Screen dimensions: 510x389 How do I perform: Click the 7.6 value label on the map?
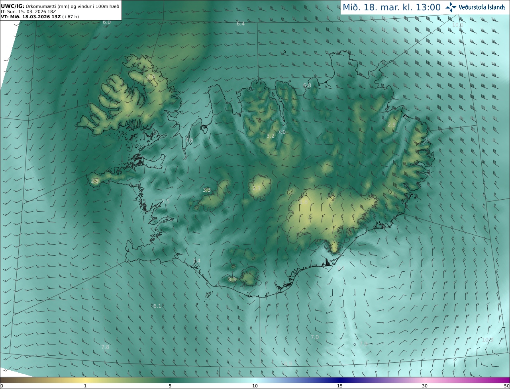[189, 140]
